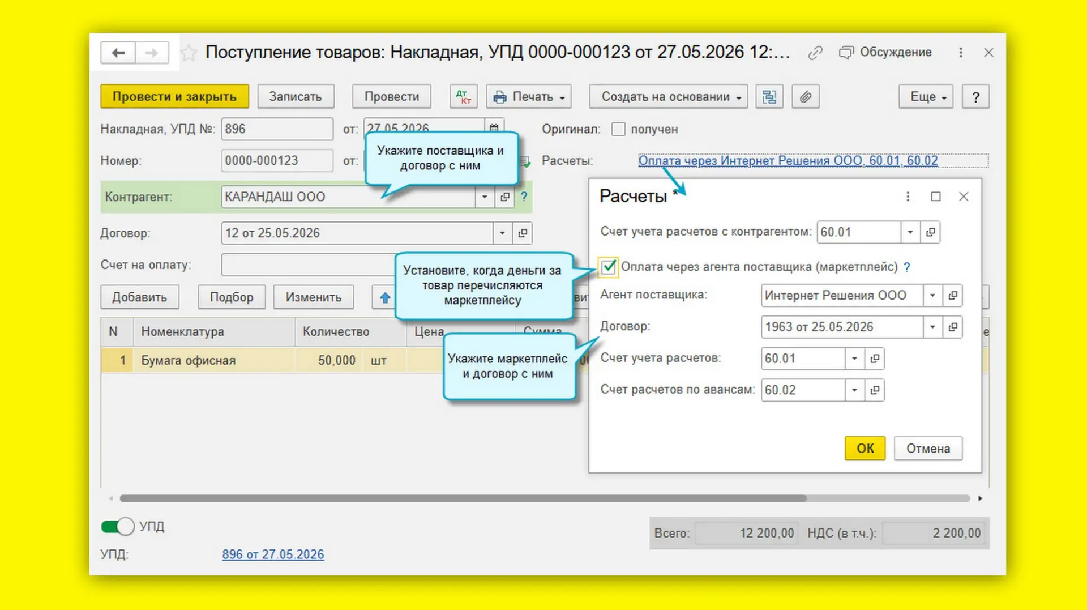Viewport: 1087px width, 610px height.
Task: Click the Провести button
Action: tap(392, 97)
